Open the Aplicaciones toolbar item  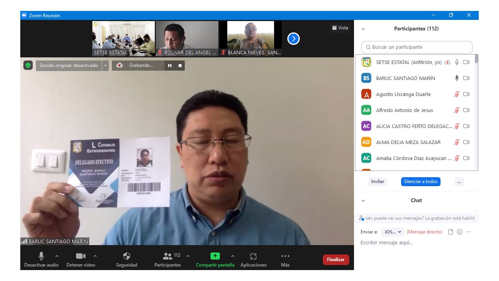tap(253, 260)
